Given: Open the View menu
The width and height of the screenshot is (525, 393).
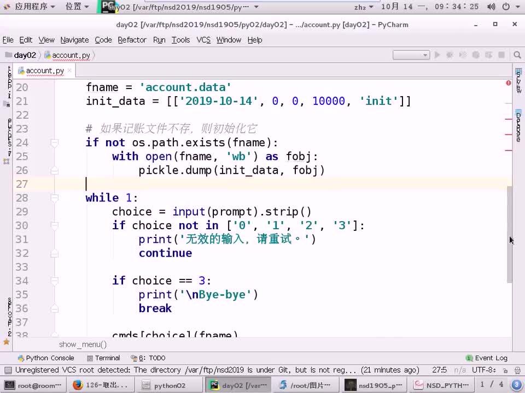Looking at the screenshot, I should [x=46, y=40].
